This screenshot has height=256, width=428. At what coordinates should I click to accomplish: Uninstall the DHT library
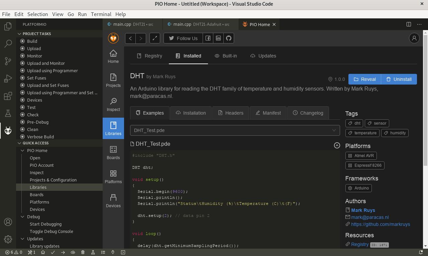tap(399, 79)
